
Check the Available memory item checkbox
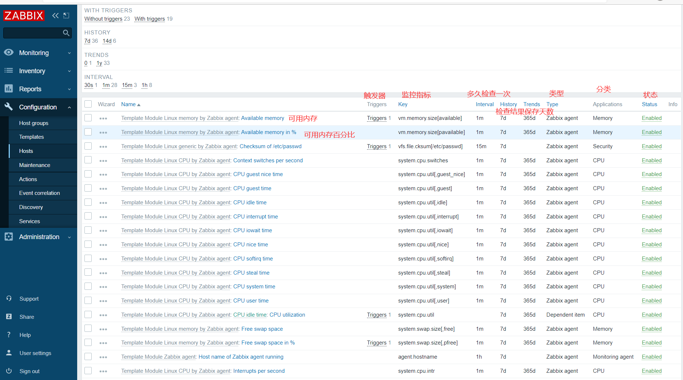88,118
